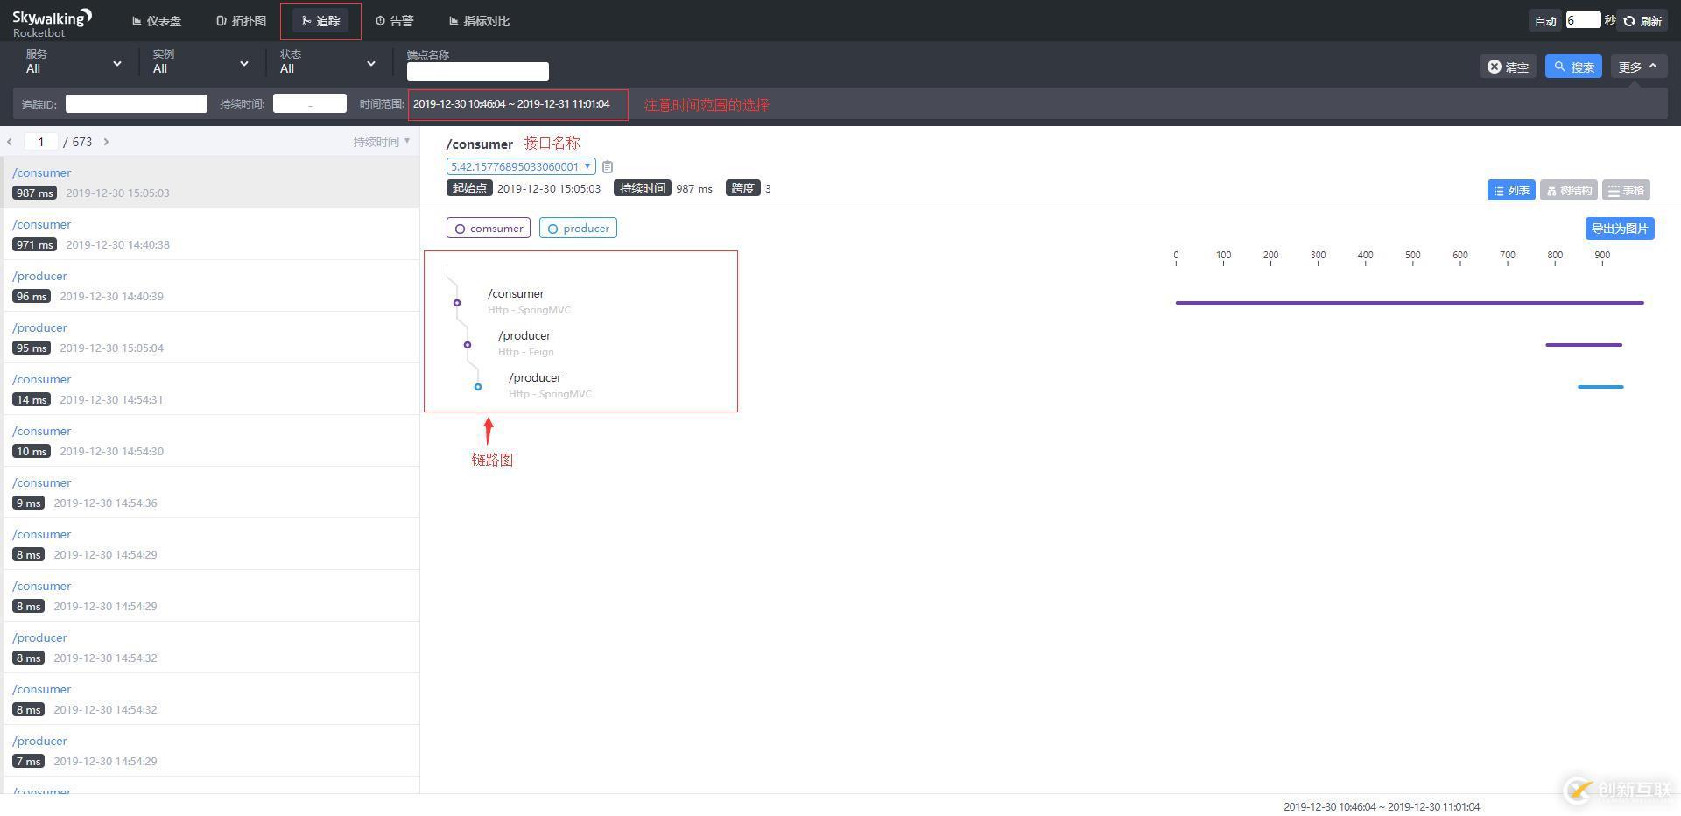Focus the 端点名称 endpoint name field
1681x816 pixels.
tap(478, 71)
